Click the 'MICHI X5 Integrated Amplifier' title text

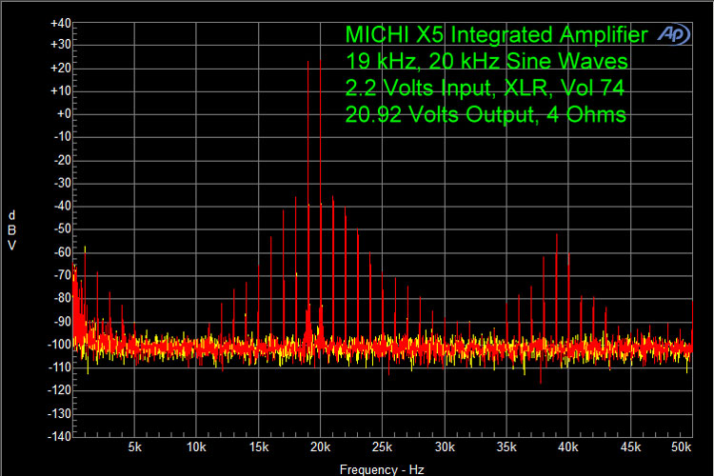(498, 35)
